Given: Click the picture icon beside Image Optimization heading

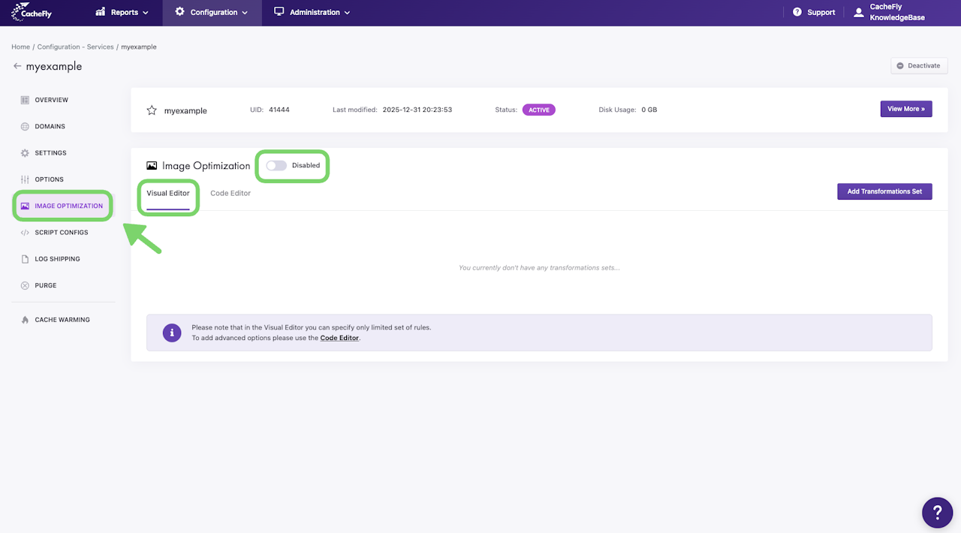Looking at the screenshot, I should [x=152, y=166].
